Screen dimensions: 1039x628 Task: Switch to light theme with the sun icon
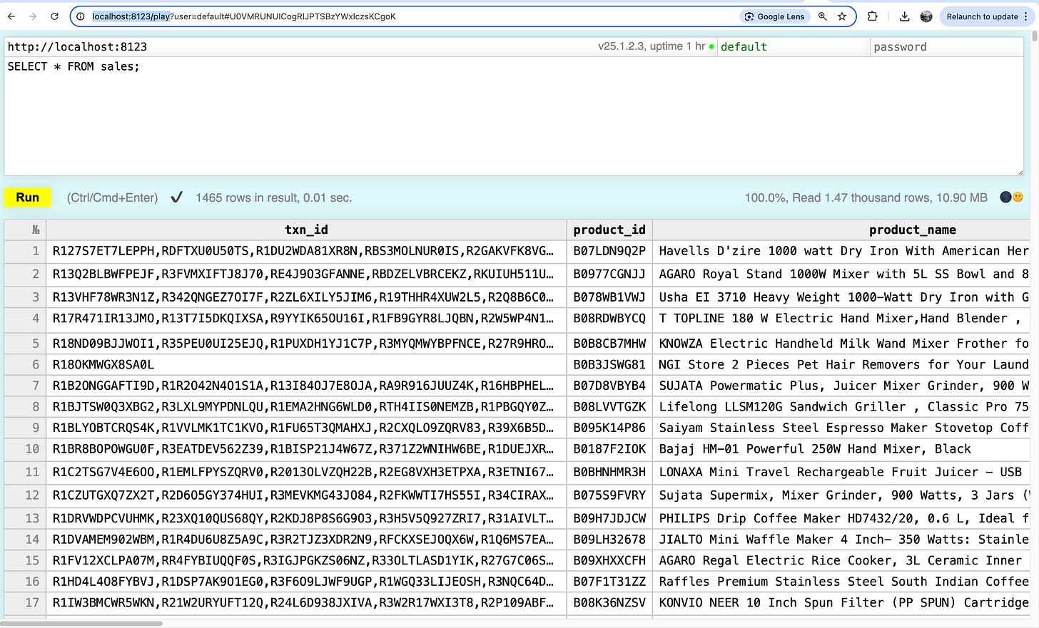1018,197
